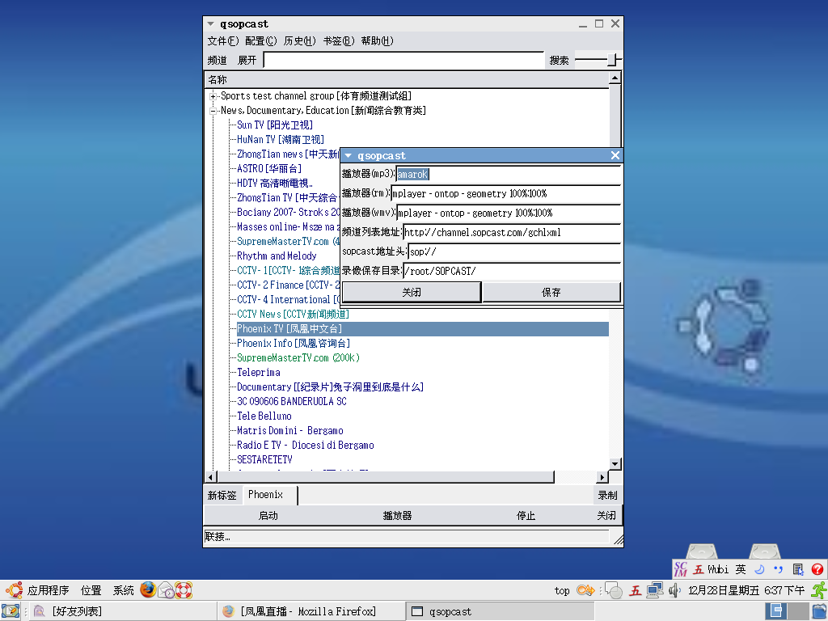Click the SCIM logo on the input toolbar
Viewport: 828px width, 621px height.
(681, 568)
